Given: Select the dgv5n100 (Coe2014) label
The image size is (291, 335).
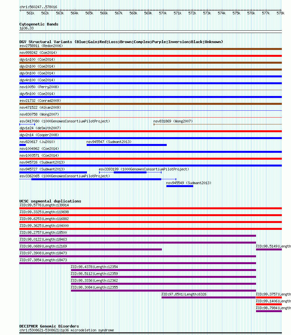Looking at the screenshot, I should tap(37, 94).
